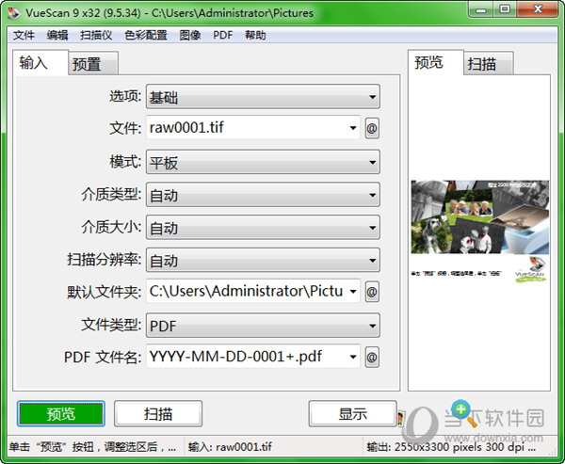Click the 扫描 button at bottom

pos(158,413)
